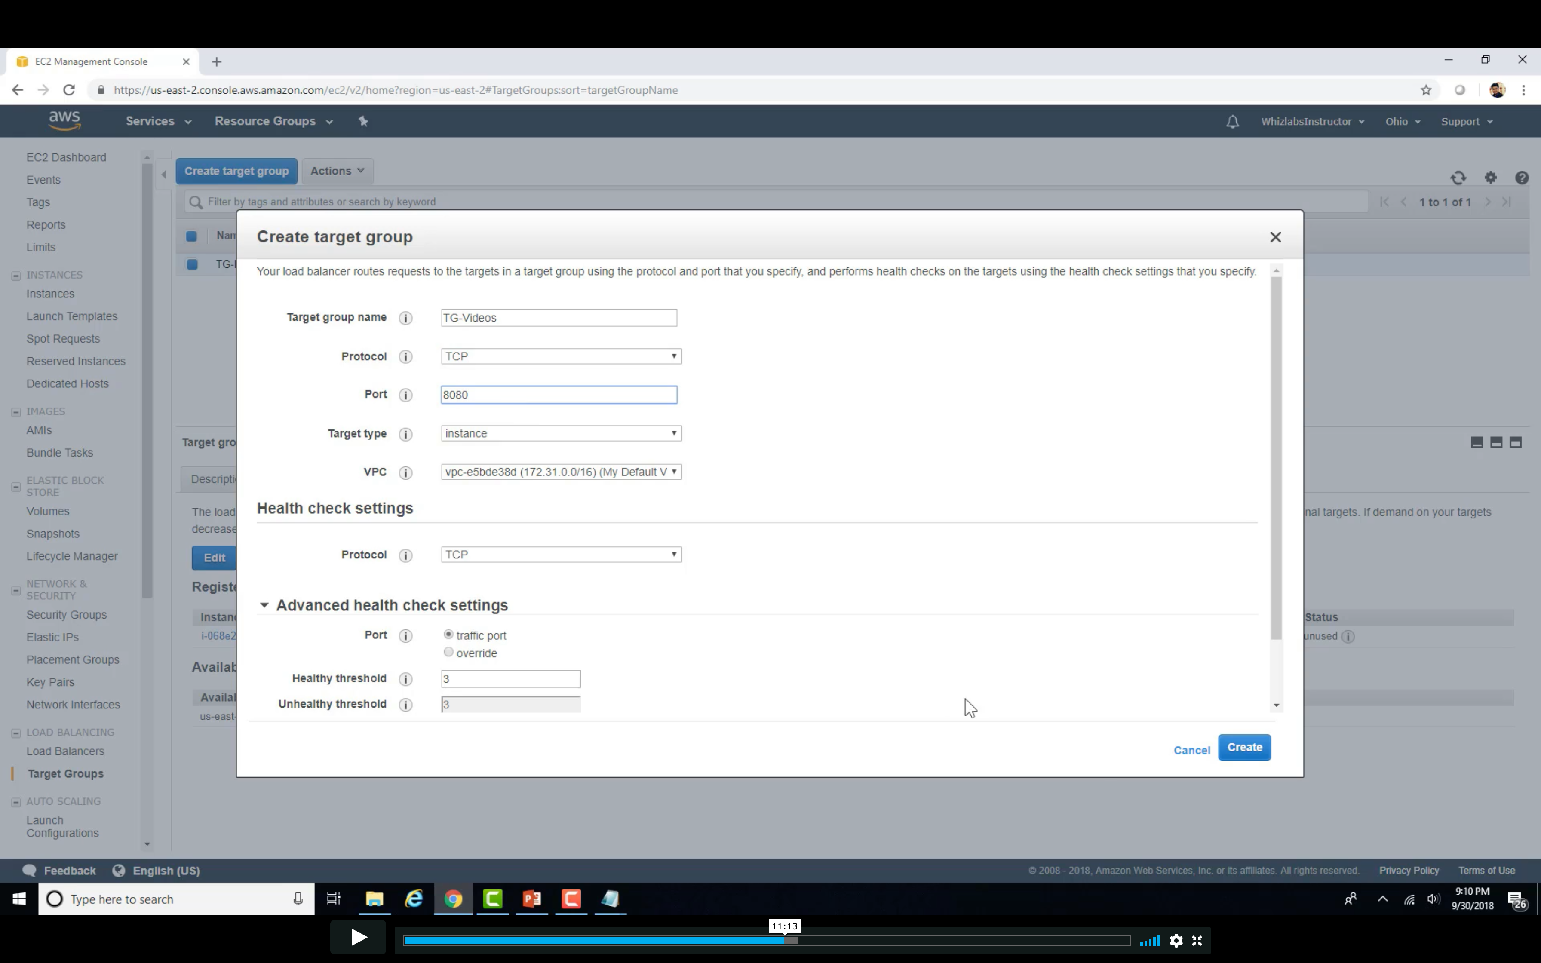Select the traffic port radio button
Image resolution: width=1541 pixels, height=963 pixels.
(x=448, y=635)
